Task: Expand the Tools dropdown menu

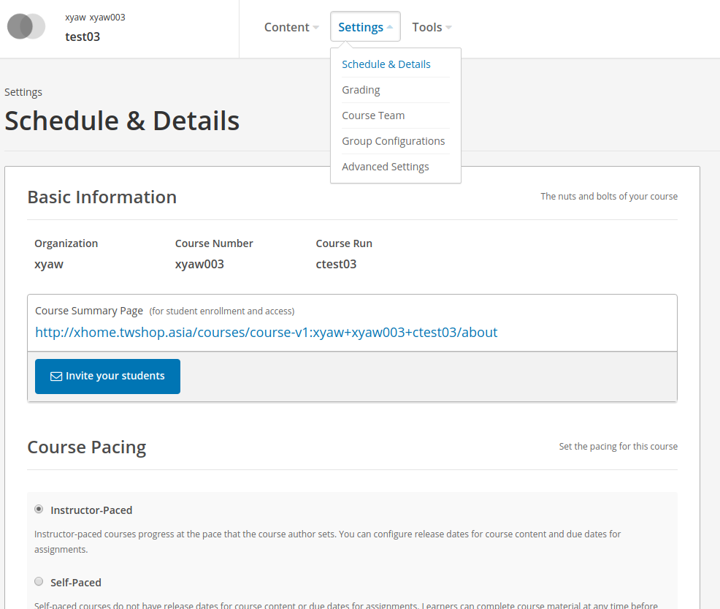Action: 432,27
